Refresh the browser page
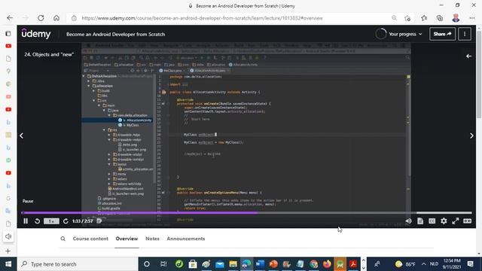This screenshot has height=271, width=482. [41, 18]
